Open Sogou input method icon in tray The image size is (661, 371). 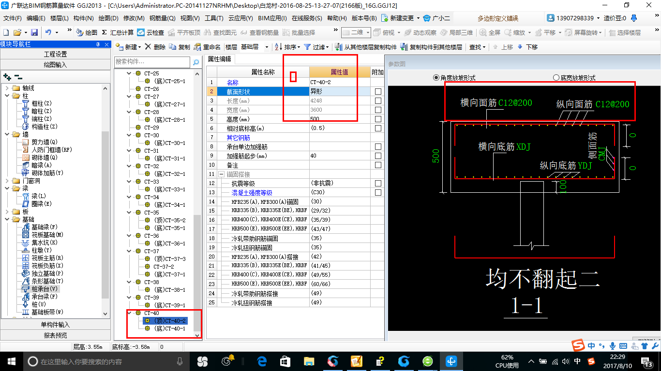tap(591, 361)
